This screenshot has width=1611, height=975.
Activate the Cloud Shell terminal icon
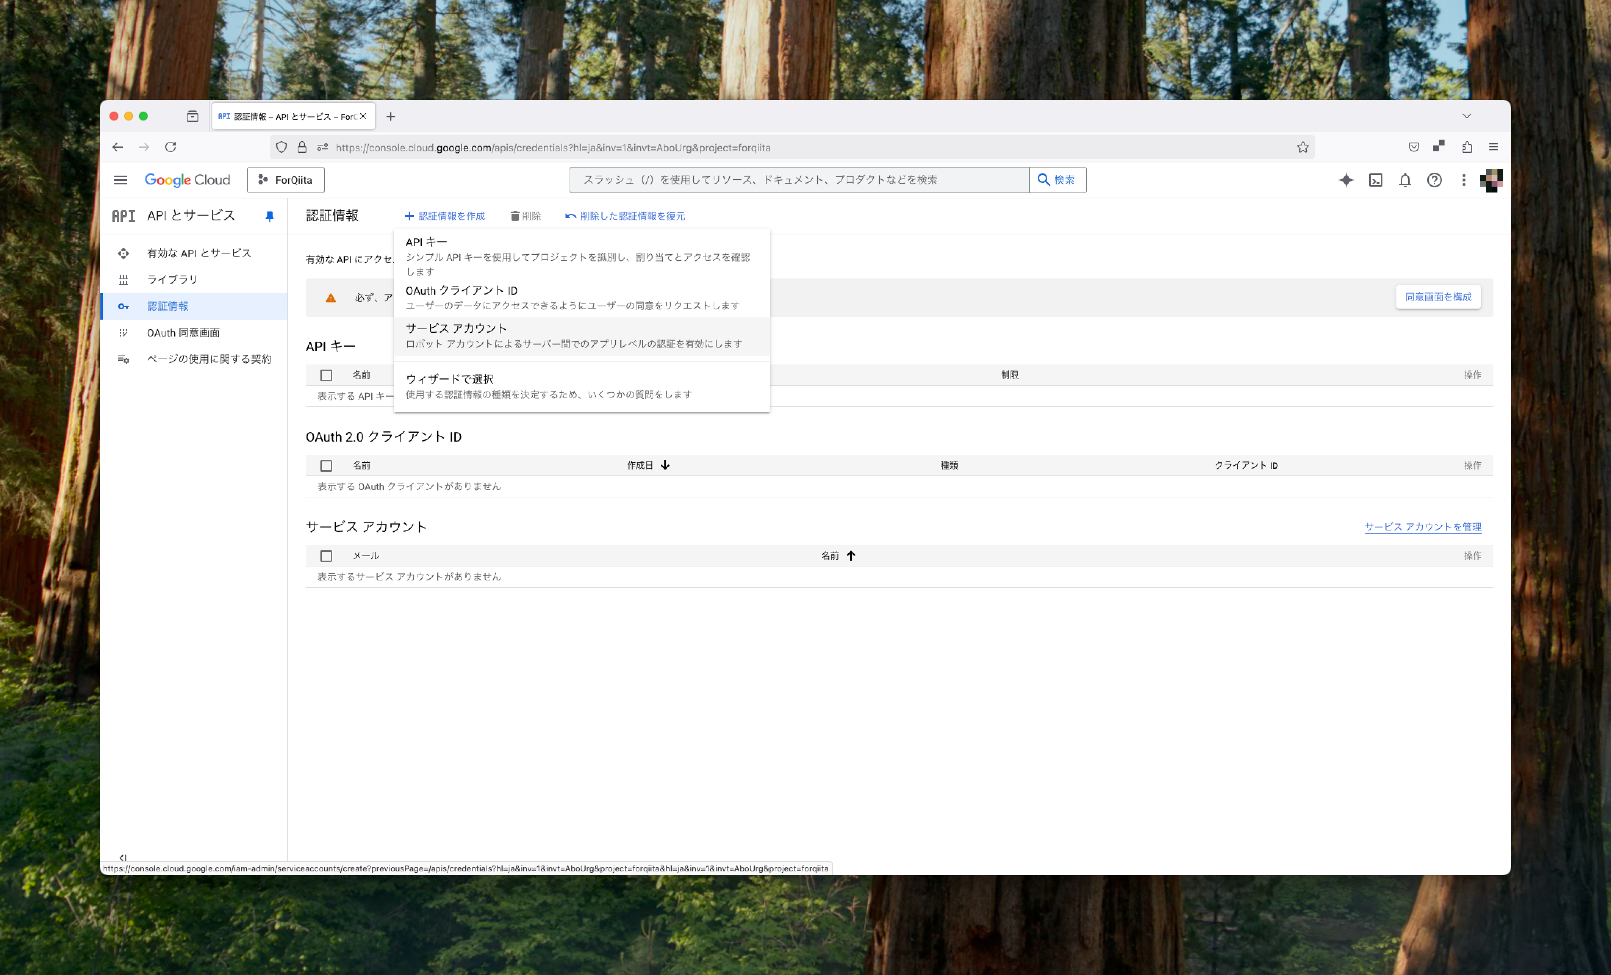1375,180
